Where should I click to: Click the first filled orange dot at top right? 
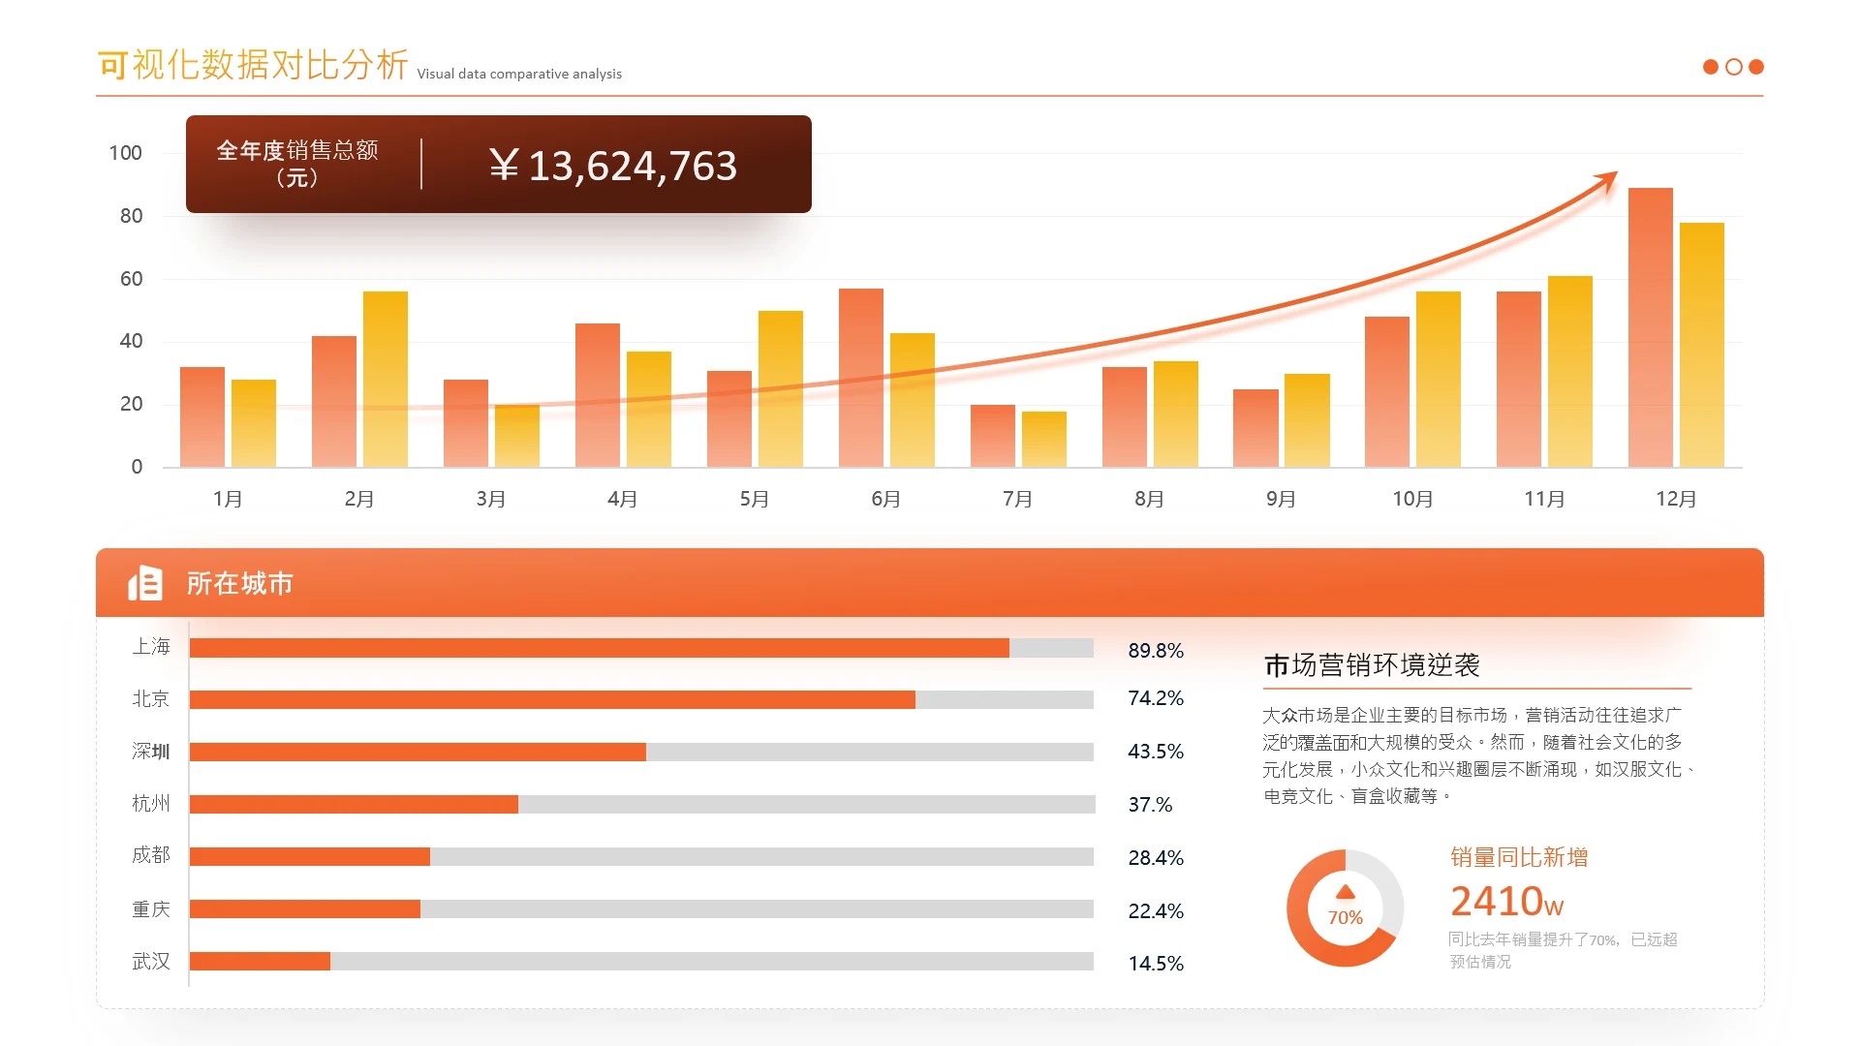coord(1711,67)
